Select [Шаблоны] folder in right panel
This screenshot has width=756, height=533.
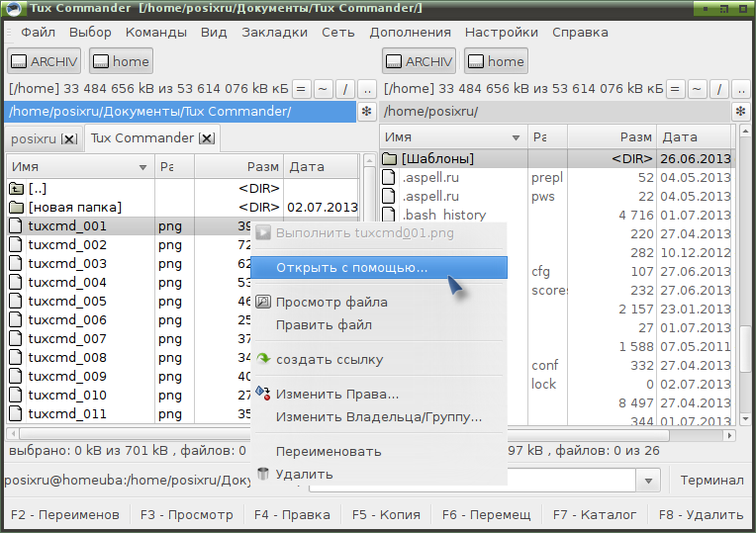[x=556, y=158]
